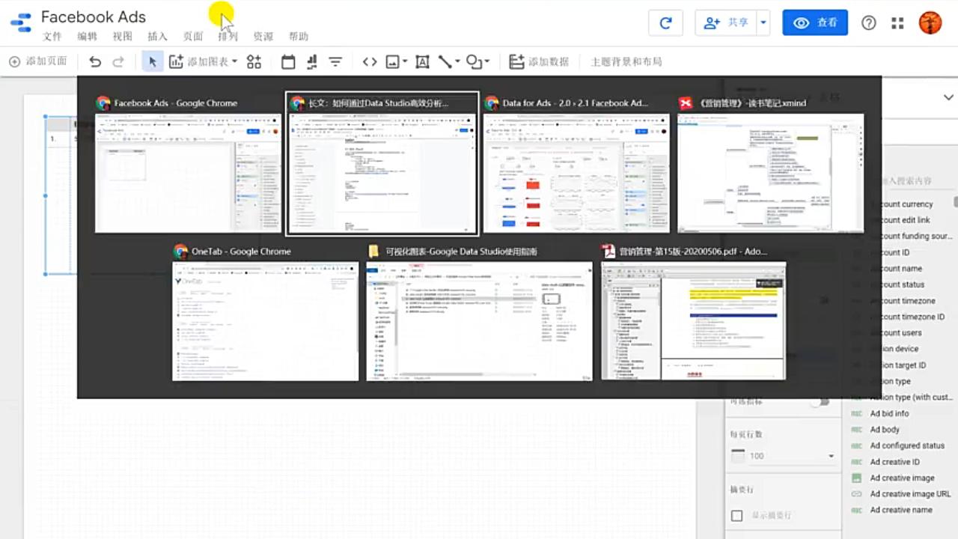Click the Ad creative image URL link icon
Screen dimensions: 958x539
point(856,494)
